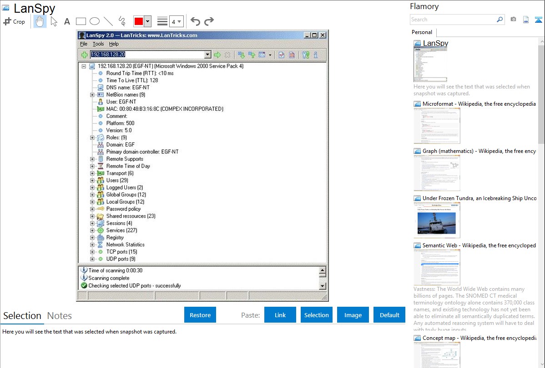Click the IP address input field
This screenshot has height=368, width=545.
coord(147,54)
